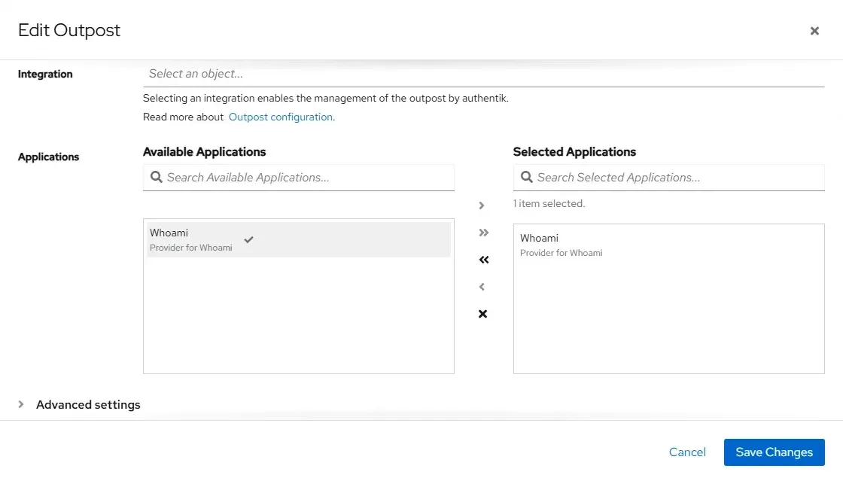This screenshot has width=843, height=484.
Task: Click remove selected application arrow
Action: pos(482,287)
